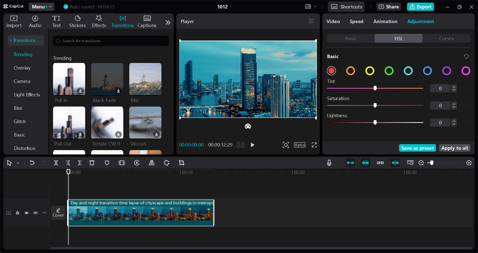
Task: Crop the selected clip
Action: point(181,163)
